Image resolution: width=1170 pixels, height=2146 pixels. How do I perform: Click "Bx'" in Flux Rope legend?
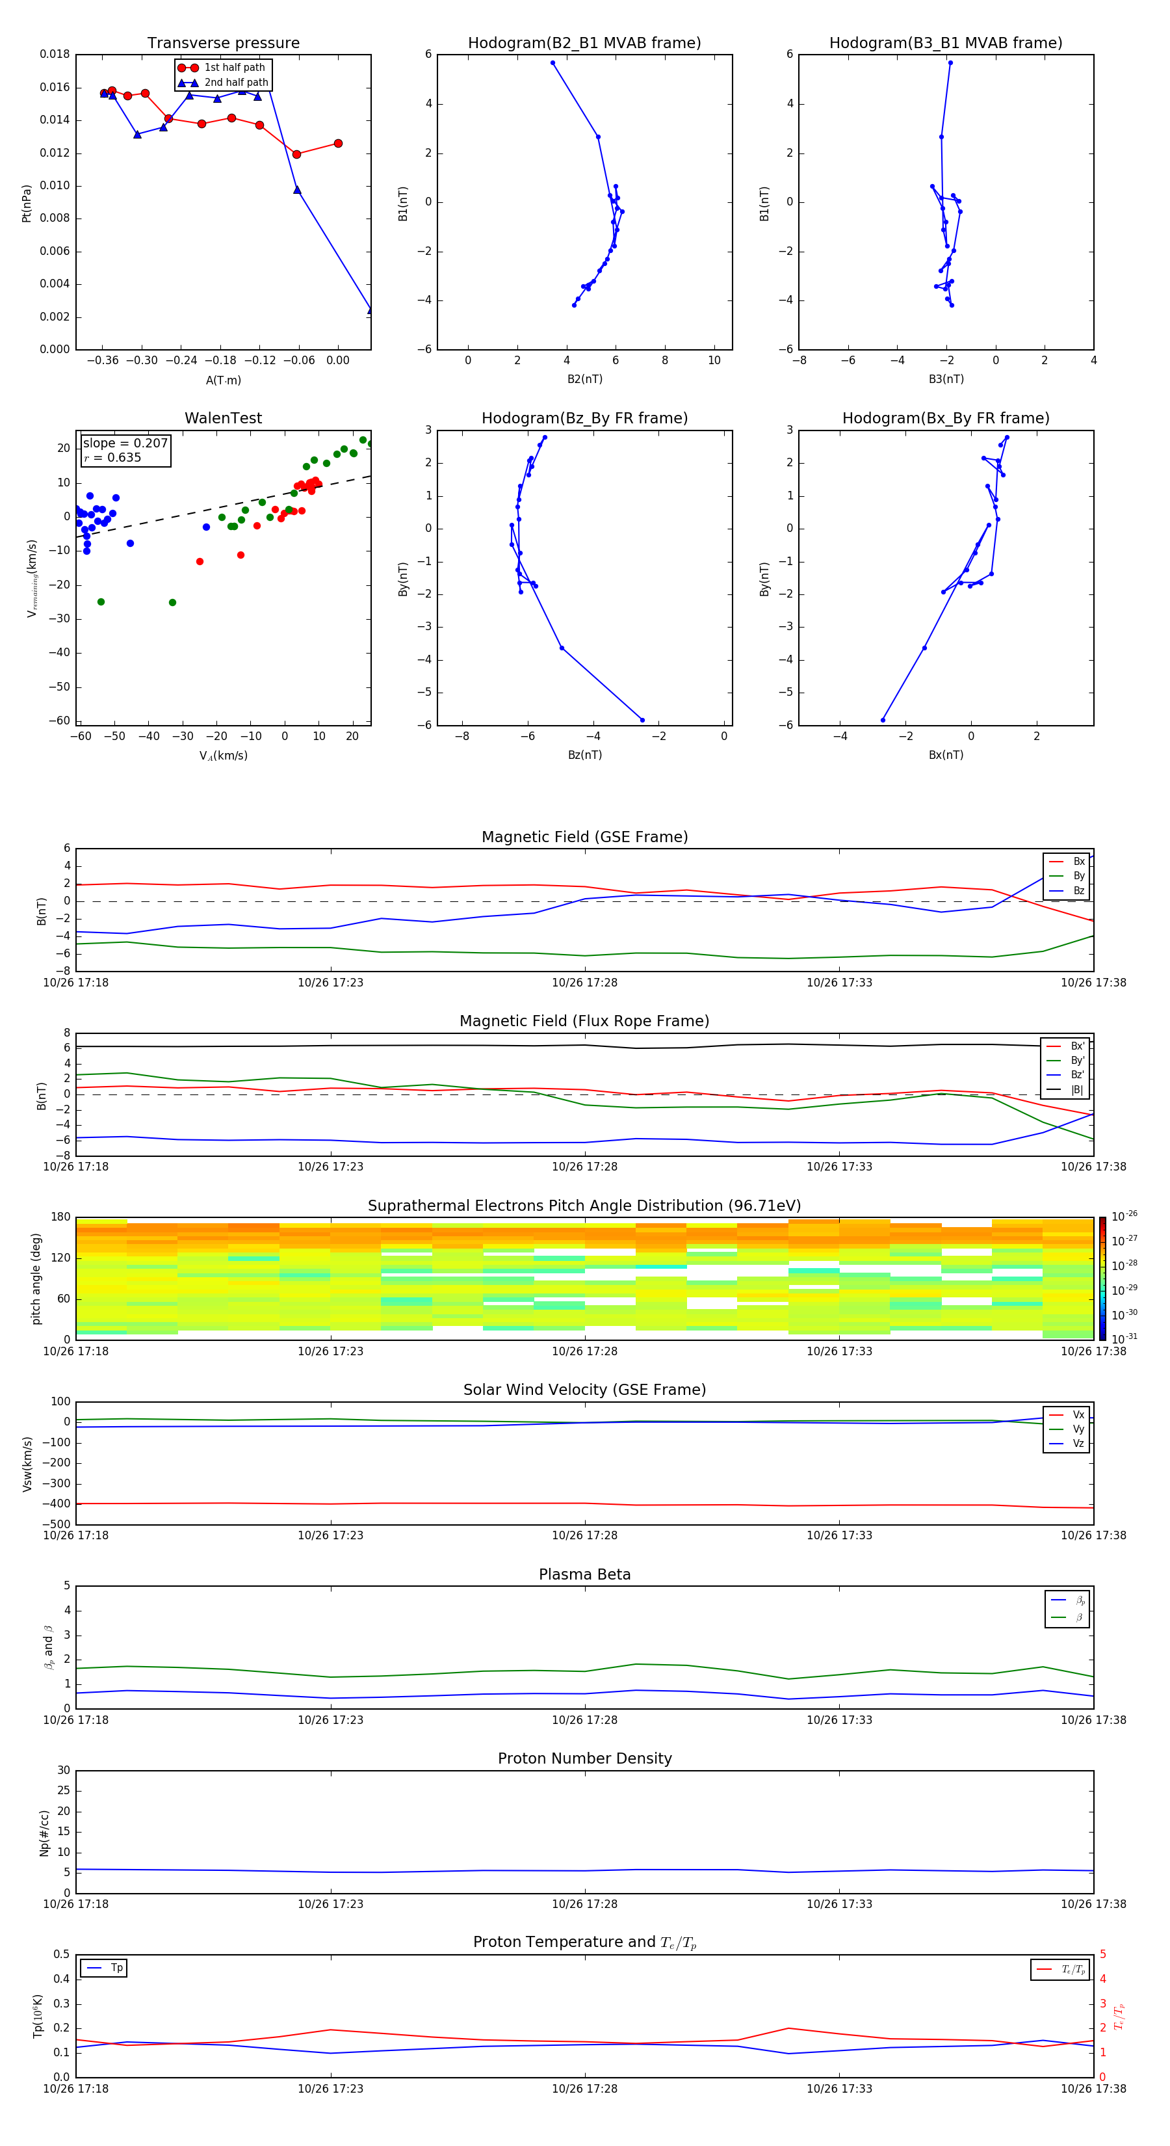(1078, 1046)
